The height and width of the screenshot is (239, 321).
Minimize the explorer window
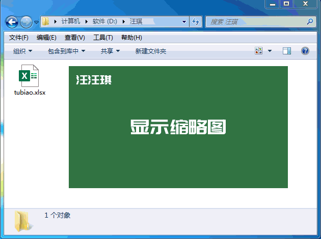[273, 4]
